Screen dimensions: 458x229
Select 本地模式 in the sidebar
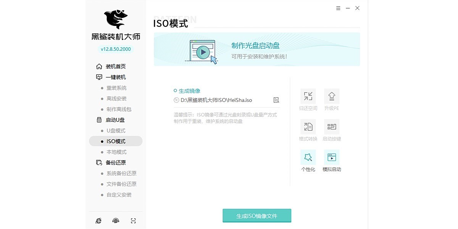click(116, 152)
